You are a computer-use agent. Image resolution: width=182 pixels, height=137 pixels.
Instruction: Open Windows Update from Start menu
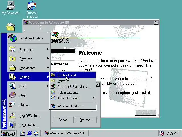tap(28, 38)
